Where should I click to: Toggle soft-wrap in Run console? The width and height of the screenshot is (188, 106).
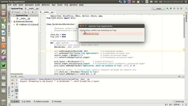[x=16, y=87]
